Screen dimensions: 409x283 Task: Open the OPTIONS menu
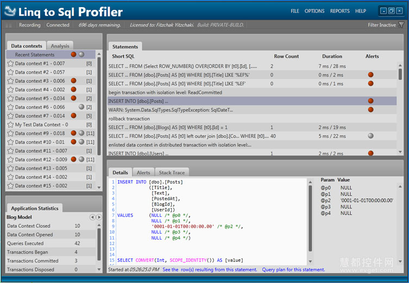314,11
